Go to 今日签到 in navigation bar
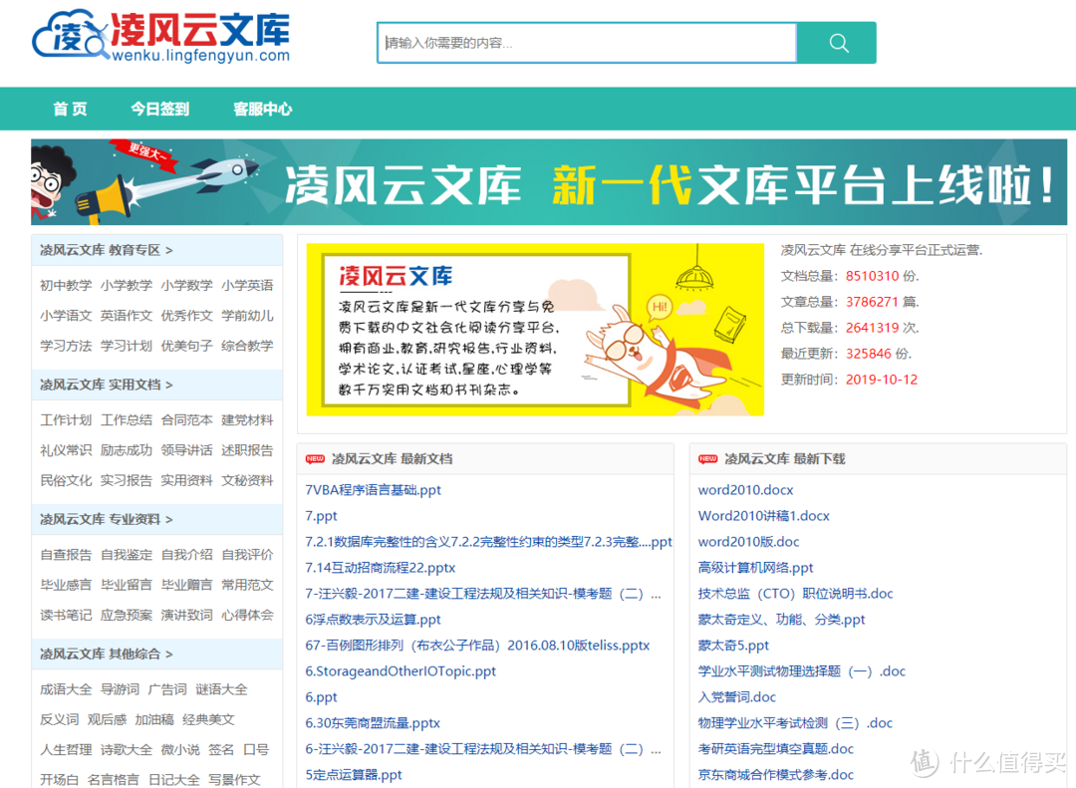 click(x=159, y=109)
